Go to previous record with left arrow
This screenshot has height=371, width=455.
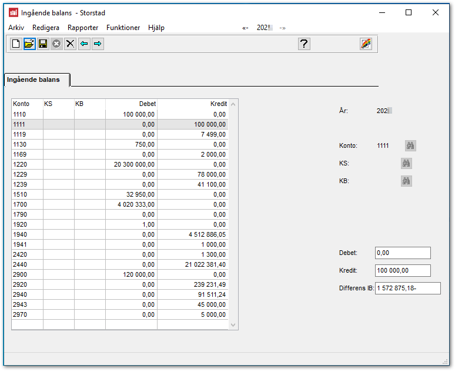click(84, 44)
